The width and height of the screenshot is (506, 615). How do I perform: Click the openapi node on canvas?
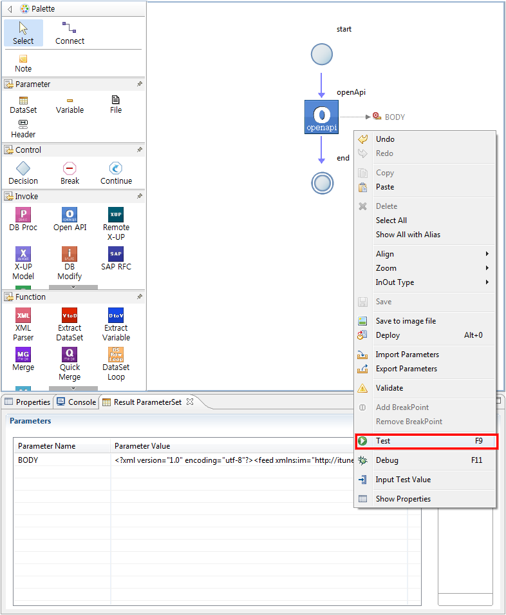tap(321, 117)
